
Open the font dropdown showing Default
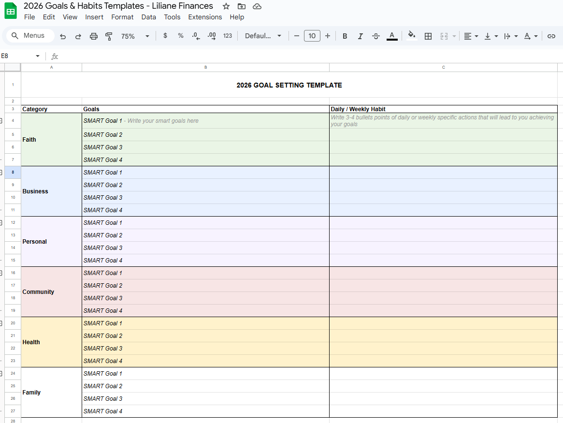[262, 36]
